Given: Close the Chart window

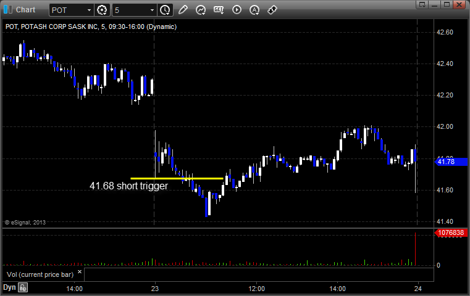Looking at the screenshot, I should point(460,4).
